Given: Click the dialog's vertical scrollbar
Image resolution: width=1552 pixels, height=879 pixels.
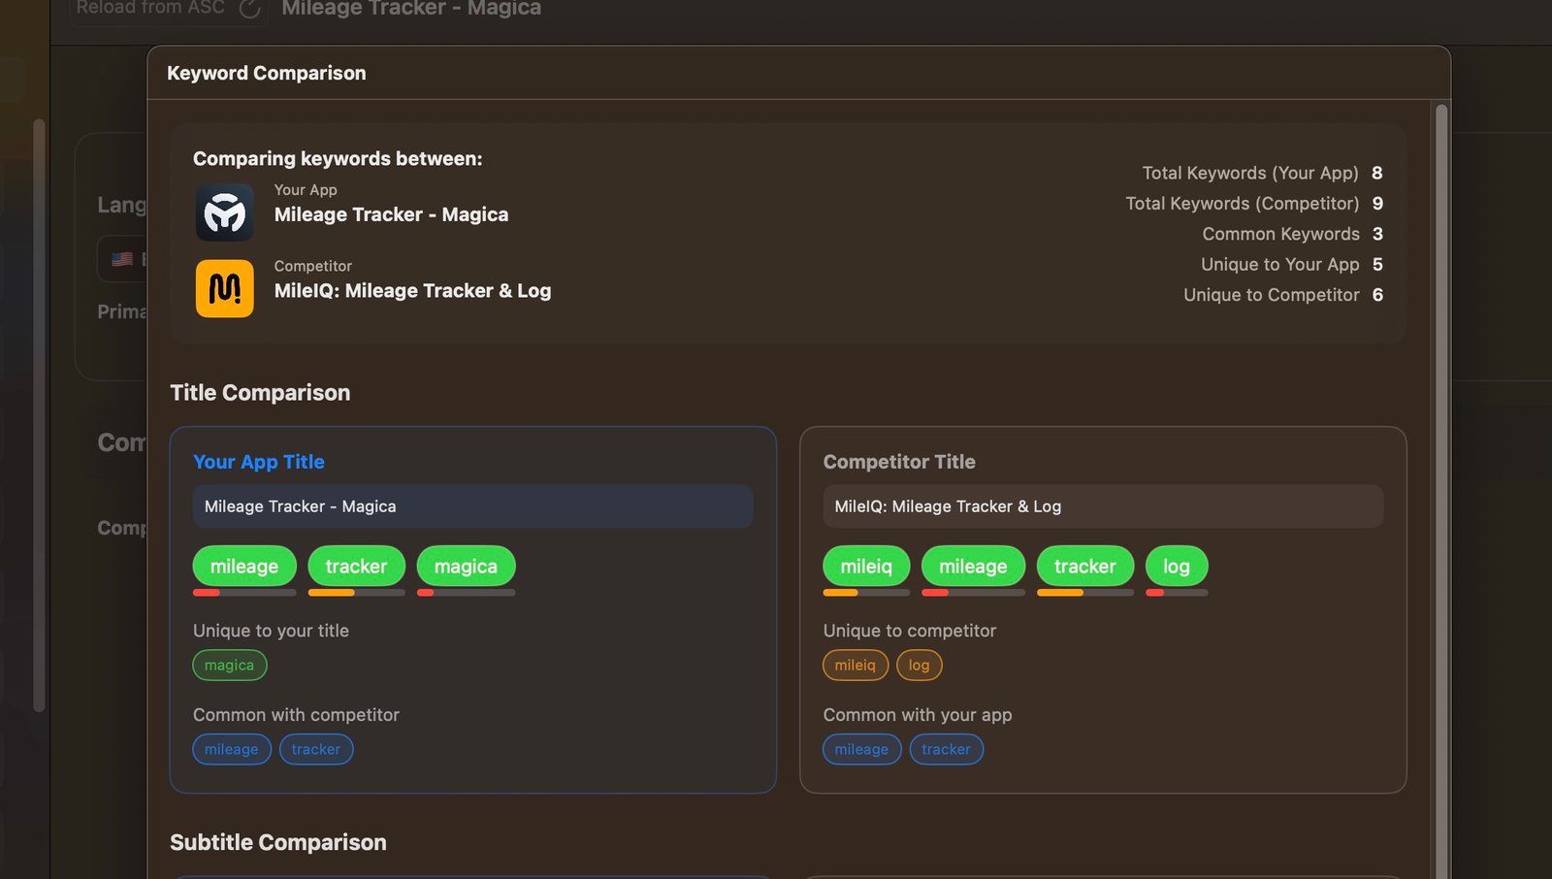Looking at the screenshot, I should [1441, 490].
